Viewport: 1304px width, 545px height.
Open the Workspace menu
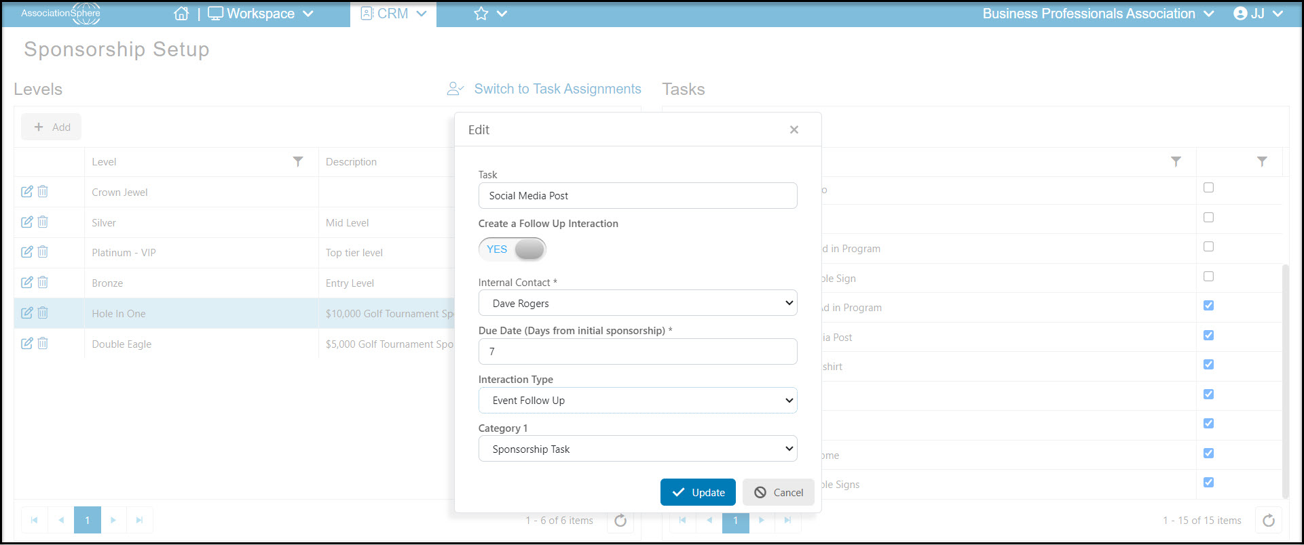point(261,14)
